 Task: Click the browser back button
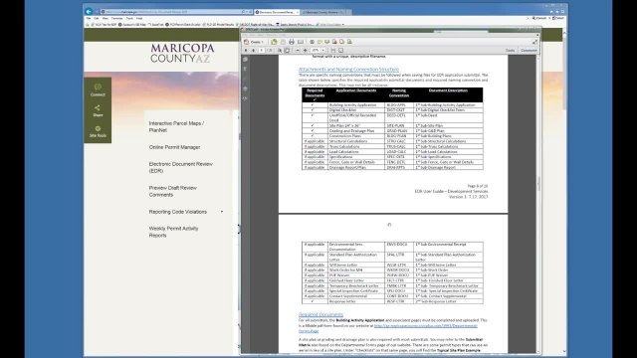coord(89,12)
